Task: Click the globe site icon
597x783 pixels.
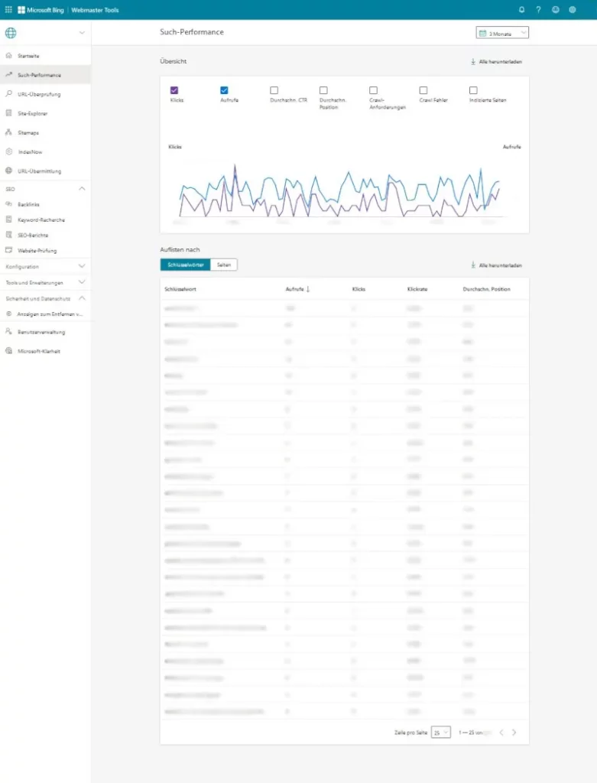Action: [x=11, y=33]
